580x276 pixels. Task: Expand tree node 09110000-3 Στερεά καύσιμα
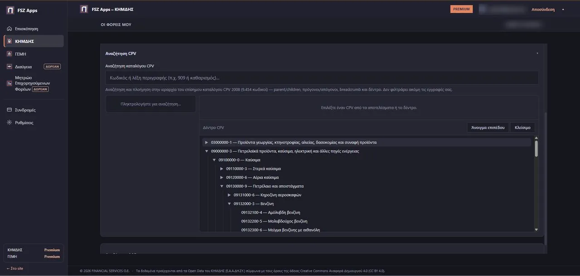(222, 169)
